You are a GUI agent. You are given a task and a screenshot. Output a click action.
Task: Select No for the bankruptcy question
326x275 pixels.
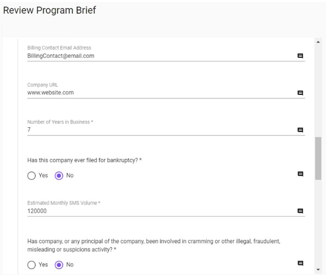pyautogui.click(x=59, y=176)
